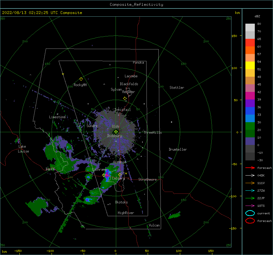Image resolution: width=273 pixels, height=255 pixels.
Task: Click the purple 39 dBZ legend swatch
Action: [250, 103]
